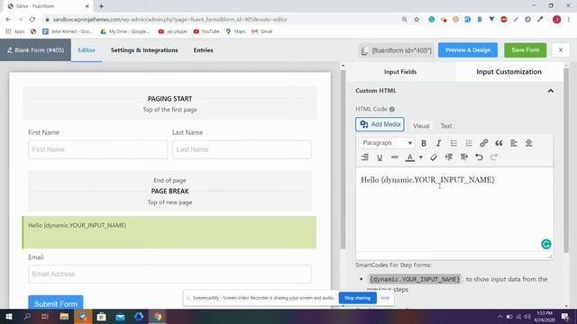Open the Paragraph format dropdown

tap(387, 143)
